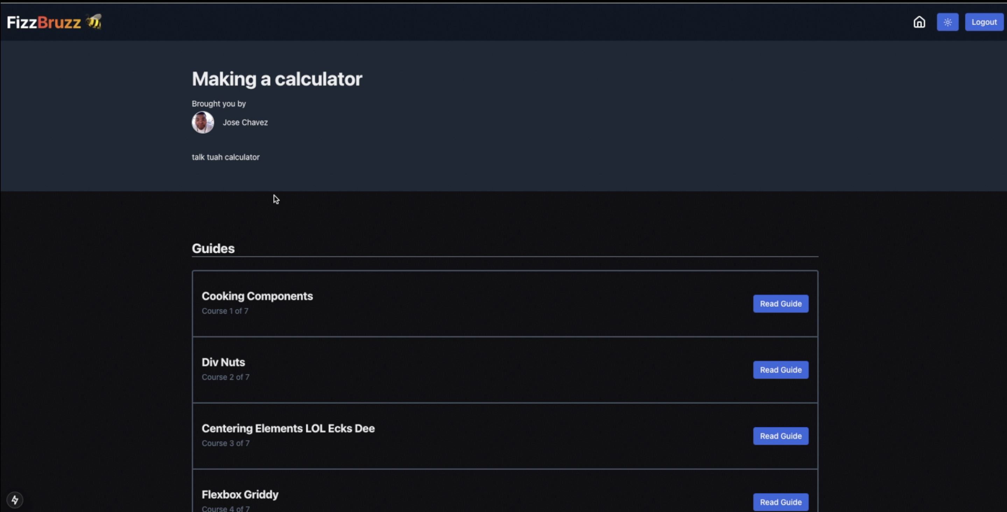
Task: Click the FizzBruzz logo text
Action: (x=44, y=22)
